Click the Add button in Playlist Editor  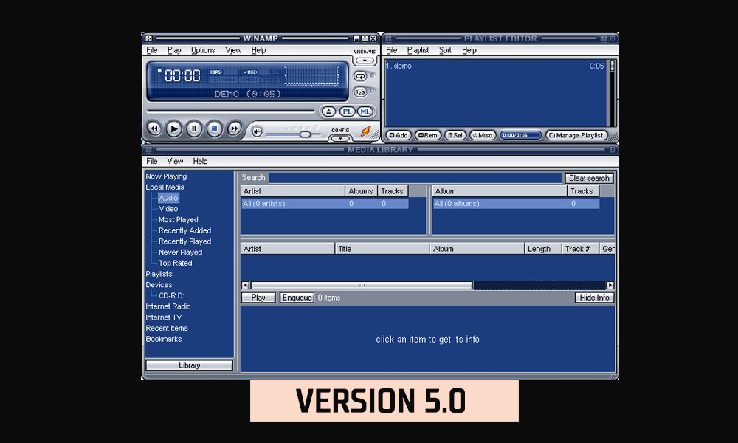[399, 136]
